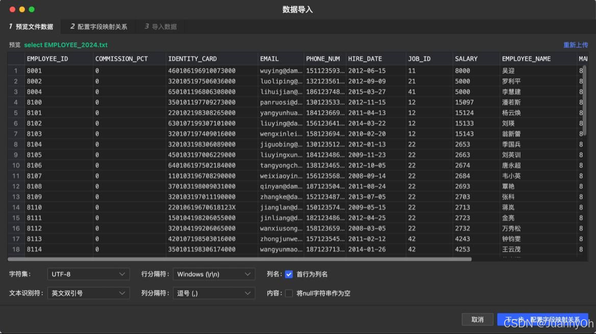This screenshot has width=596, height=334.
Task: Open the 文本识别符 dropdown showing 英文双引号
Action: [x=88, y=293]
